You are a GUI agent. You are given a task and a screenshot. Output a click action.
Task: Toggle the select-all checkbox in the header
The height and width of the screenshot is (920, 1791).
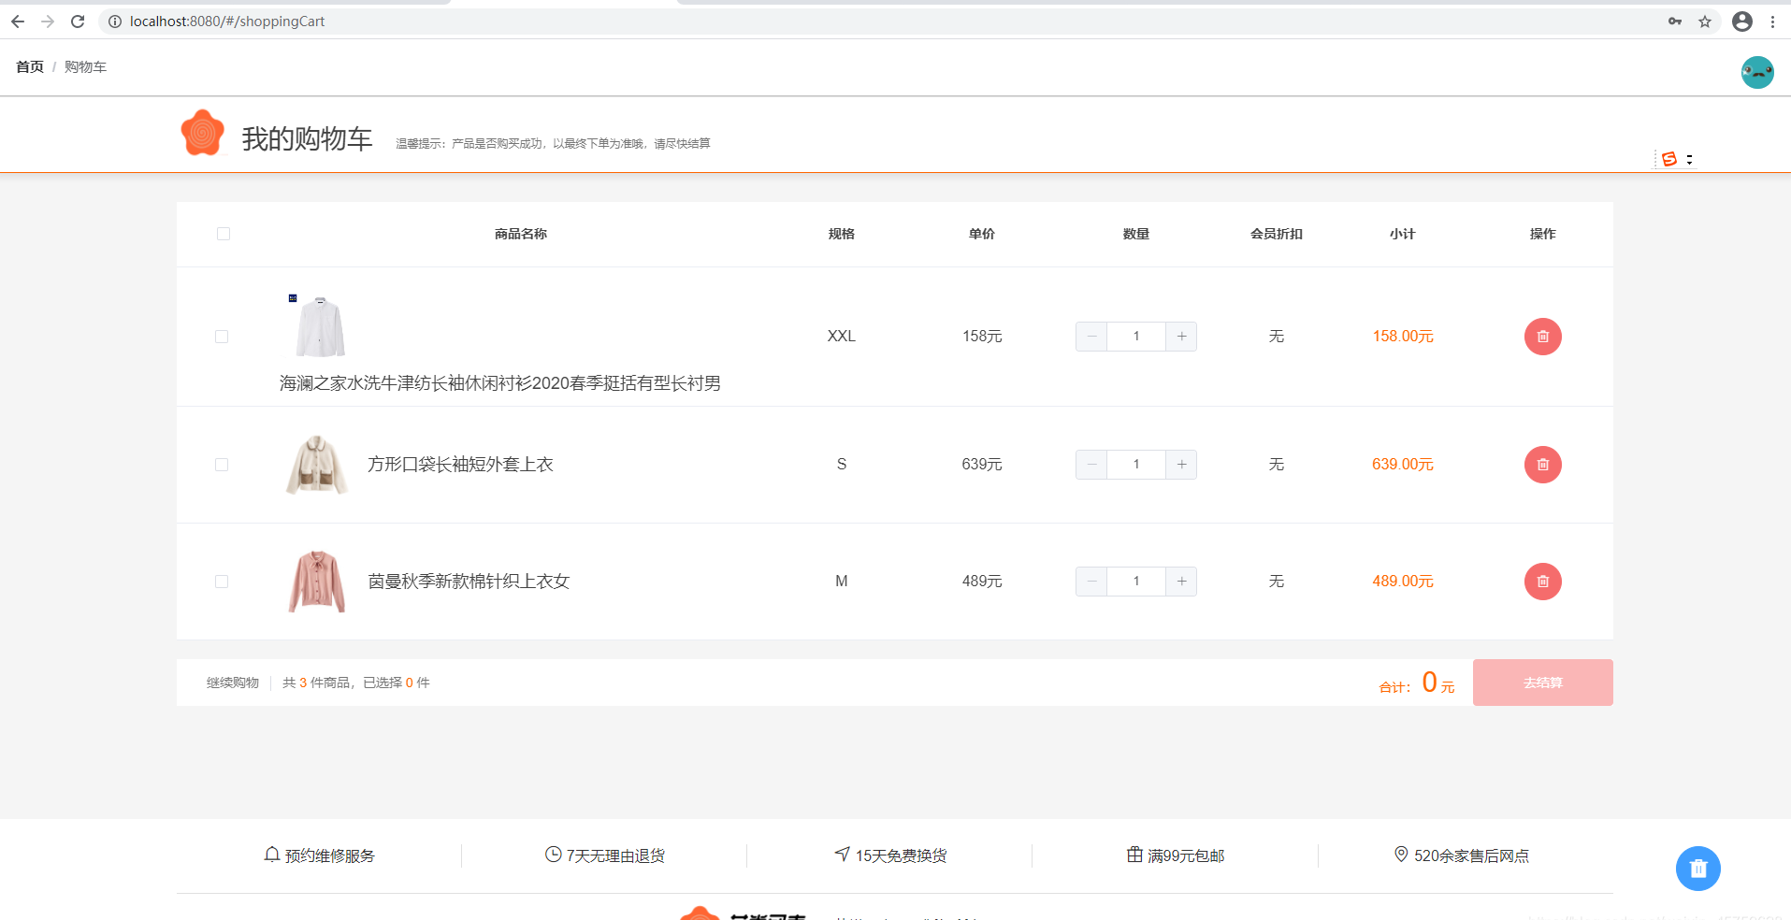224,234
